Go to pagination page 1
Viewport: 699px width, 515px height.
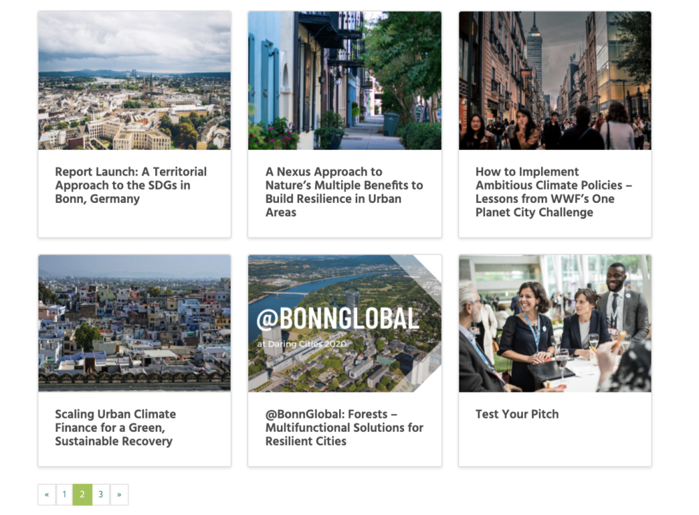pos(64,495)
